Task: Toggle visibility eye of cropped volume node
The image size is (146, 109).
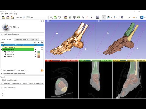Action: click(x=35, y=45)
